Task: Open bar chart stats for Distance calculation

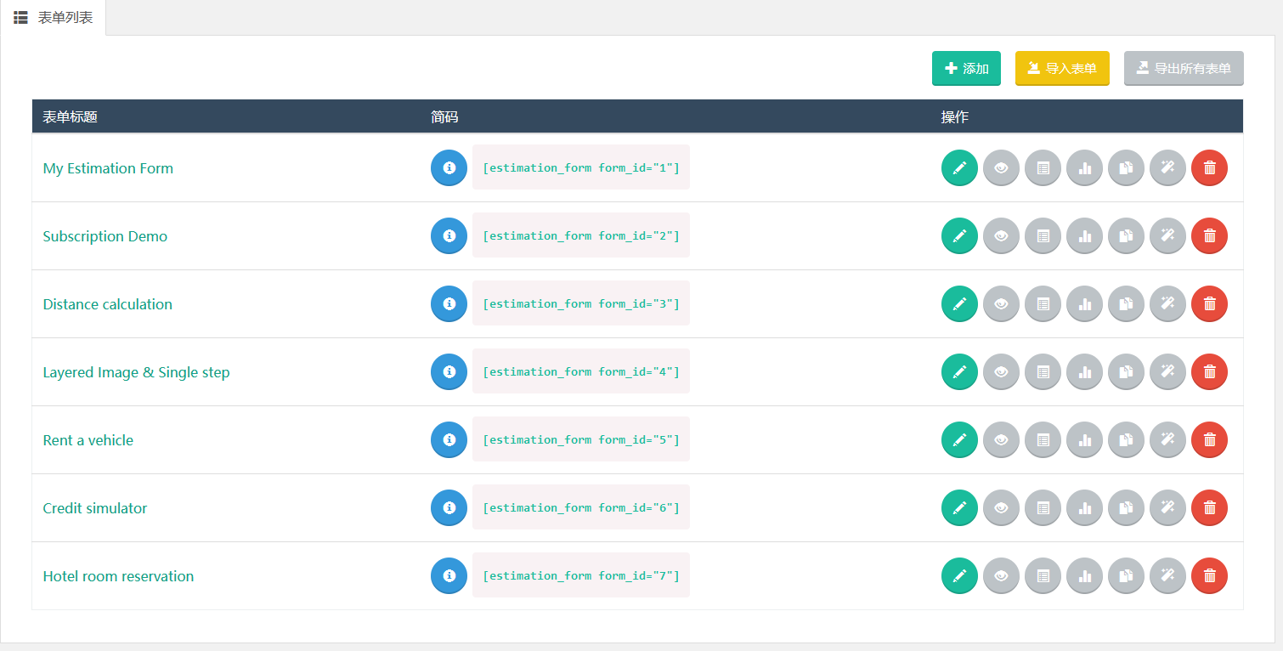Action: (1085, 303)
